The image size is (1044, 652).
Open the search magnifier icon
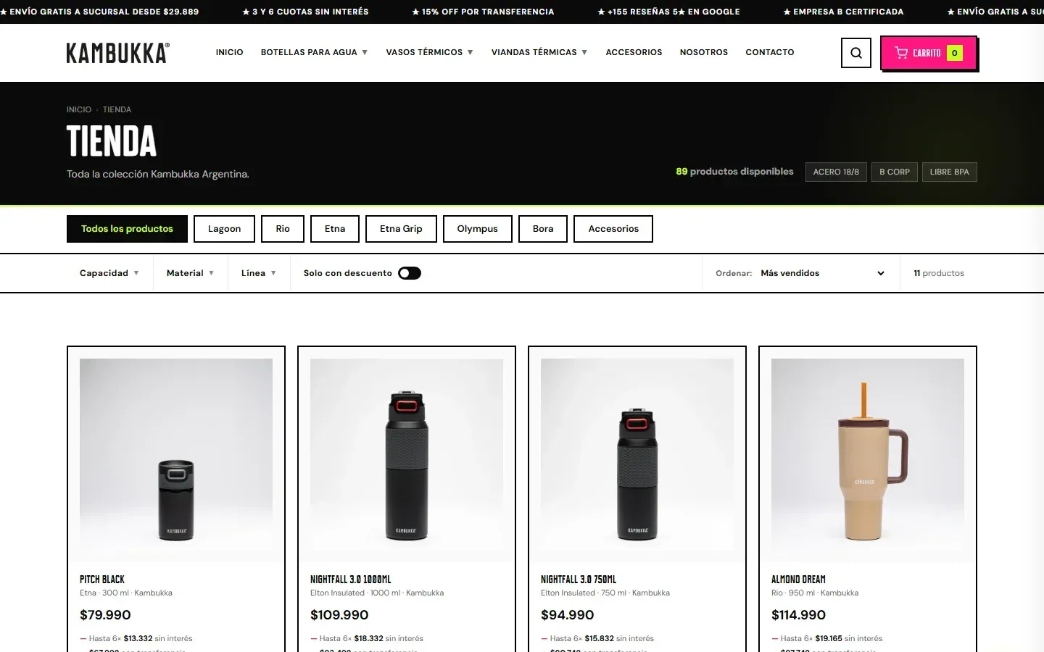tap(856, 53)
